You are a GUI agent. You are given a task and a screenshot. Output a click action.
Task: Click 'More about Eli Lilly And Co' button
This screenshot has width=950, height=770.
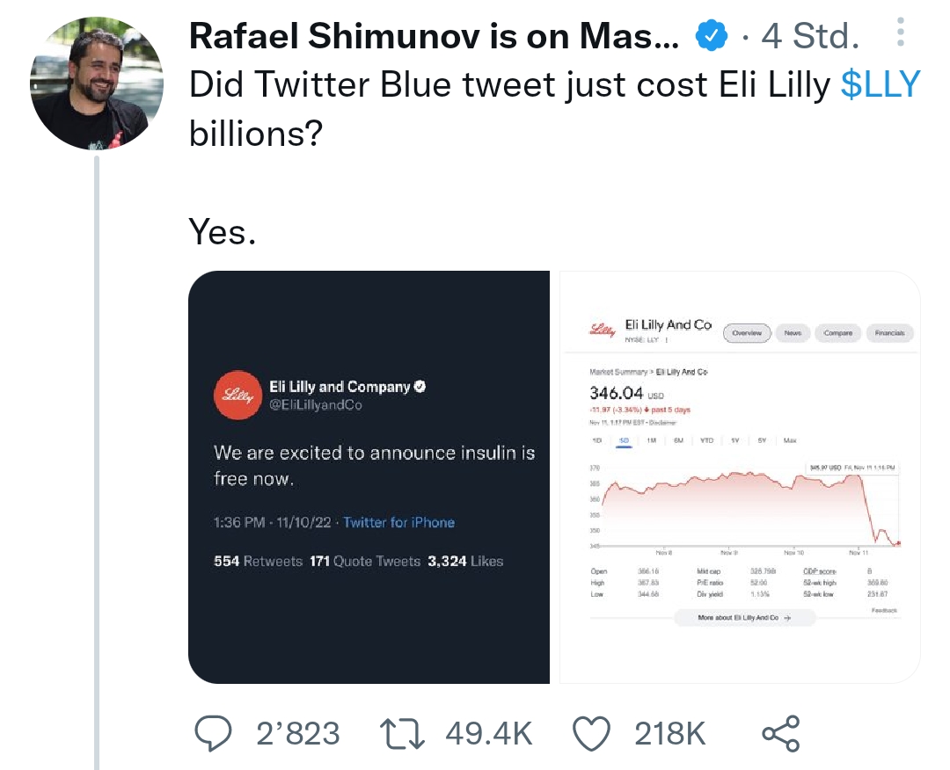point(744,618)
